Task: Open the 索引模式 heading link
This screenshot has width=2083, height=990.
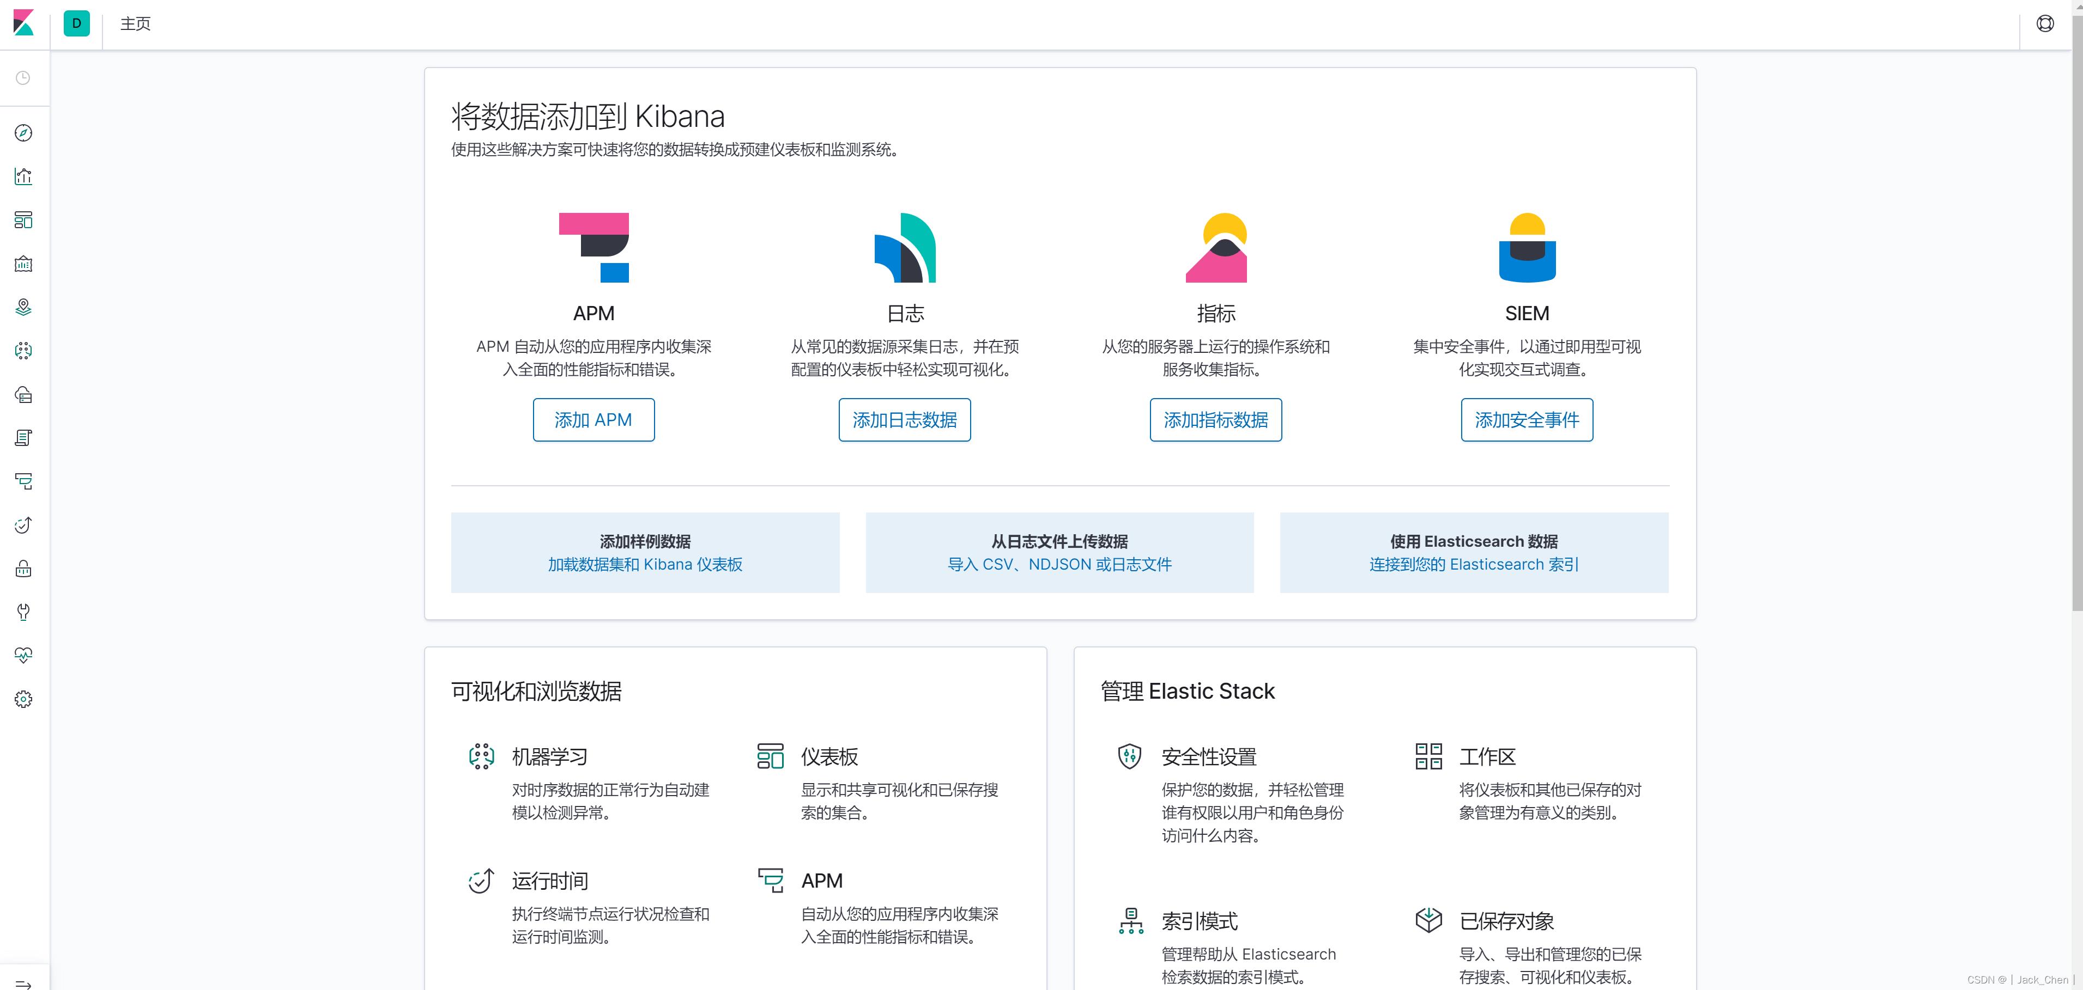Action: pyautogui.click(x=1199, y=920)
